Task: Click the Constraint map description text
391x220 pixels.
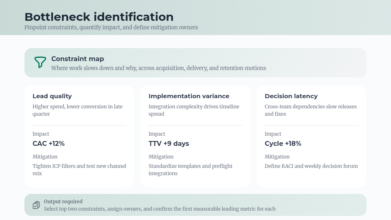Action: point(158,68)
